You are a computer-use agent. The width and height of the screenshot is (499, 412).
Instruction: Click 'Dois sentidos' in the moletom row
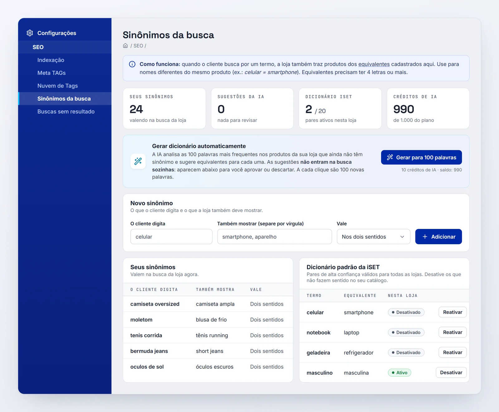267,320
